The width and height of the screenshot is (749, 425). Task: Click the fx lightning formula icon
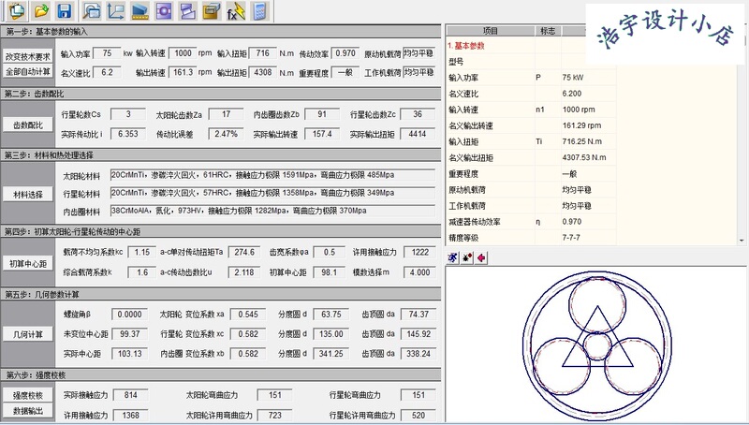[x=236, y=11]
